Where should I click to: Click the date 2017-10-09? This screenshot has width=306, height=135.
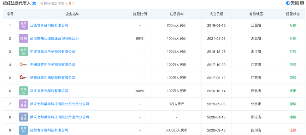tap(216, 65)
